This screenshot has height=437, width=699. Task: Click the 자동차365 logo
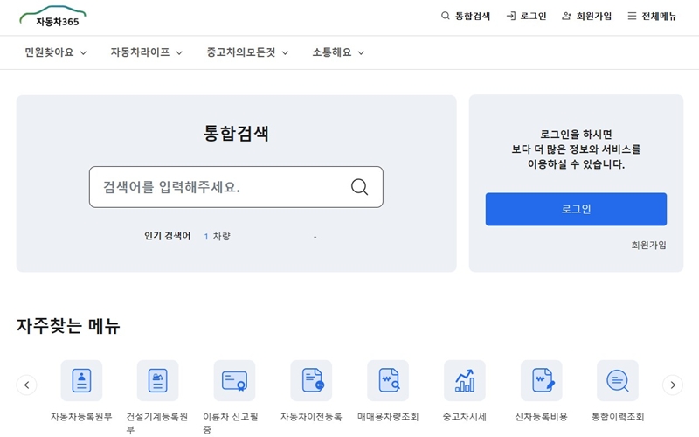pos(52,17)
